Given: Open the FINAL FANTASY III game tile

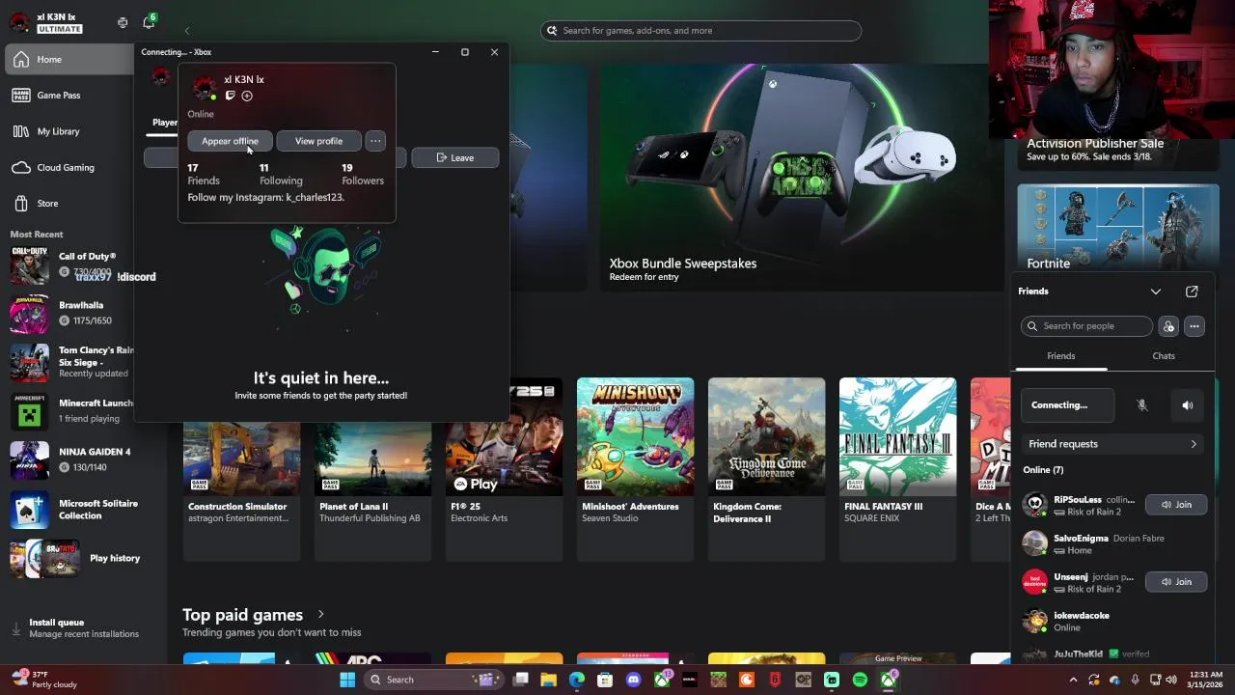Looking at the screenshot, I should click(897, 469).
